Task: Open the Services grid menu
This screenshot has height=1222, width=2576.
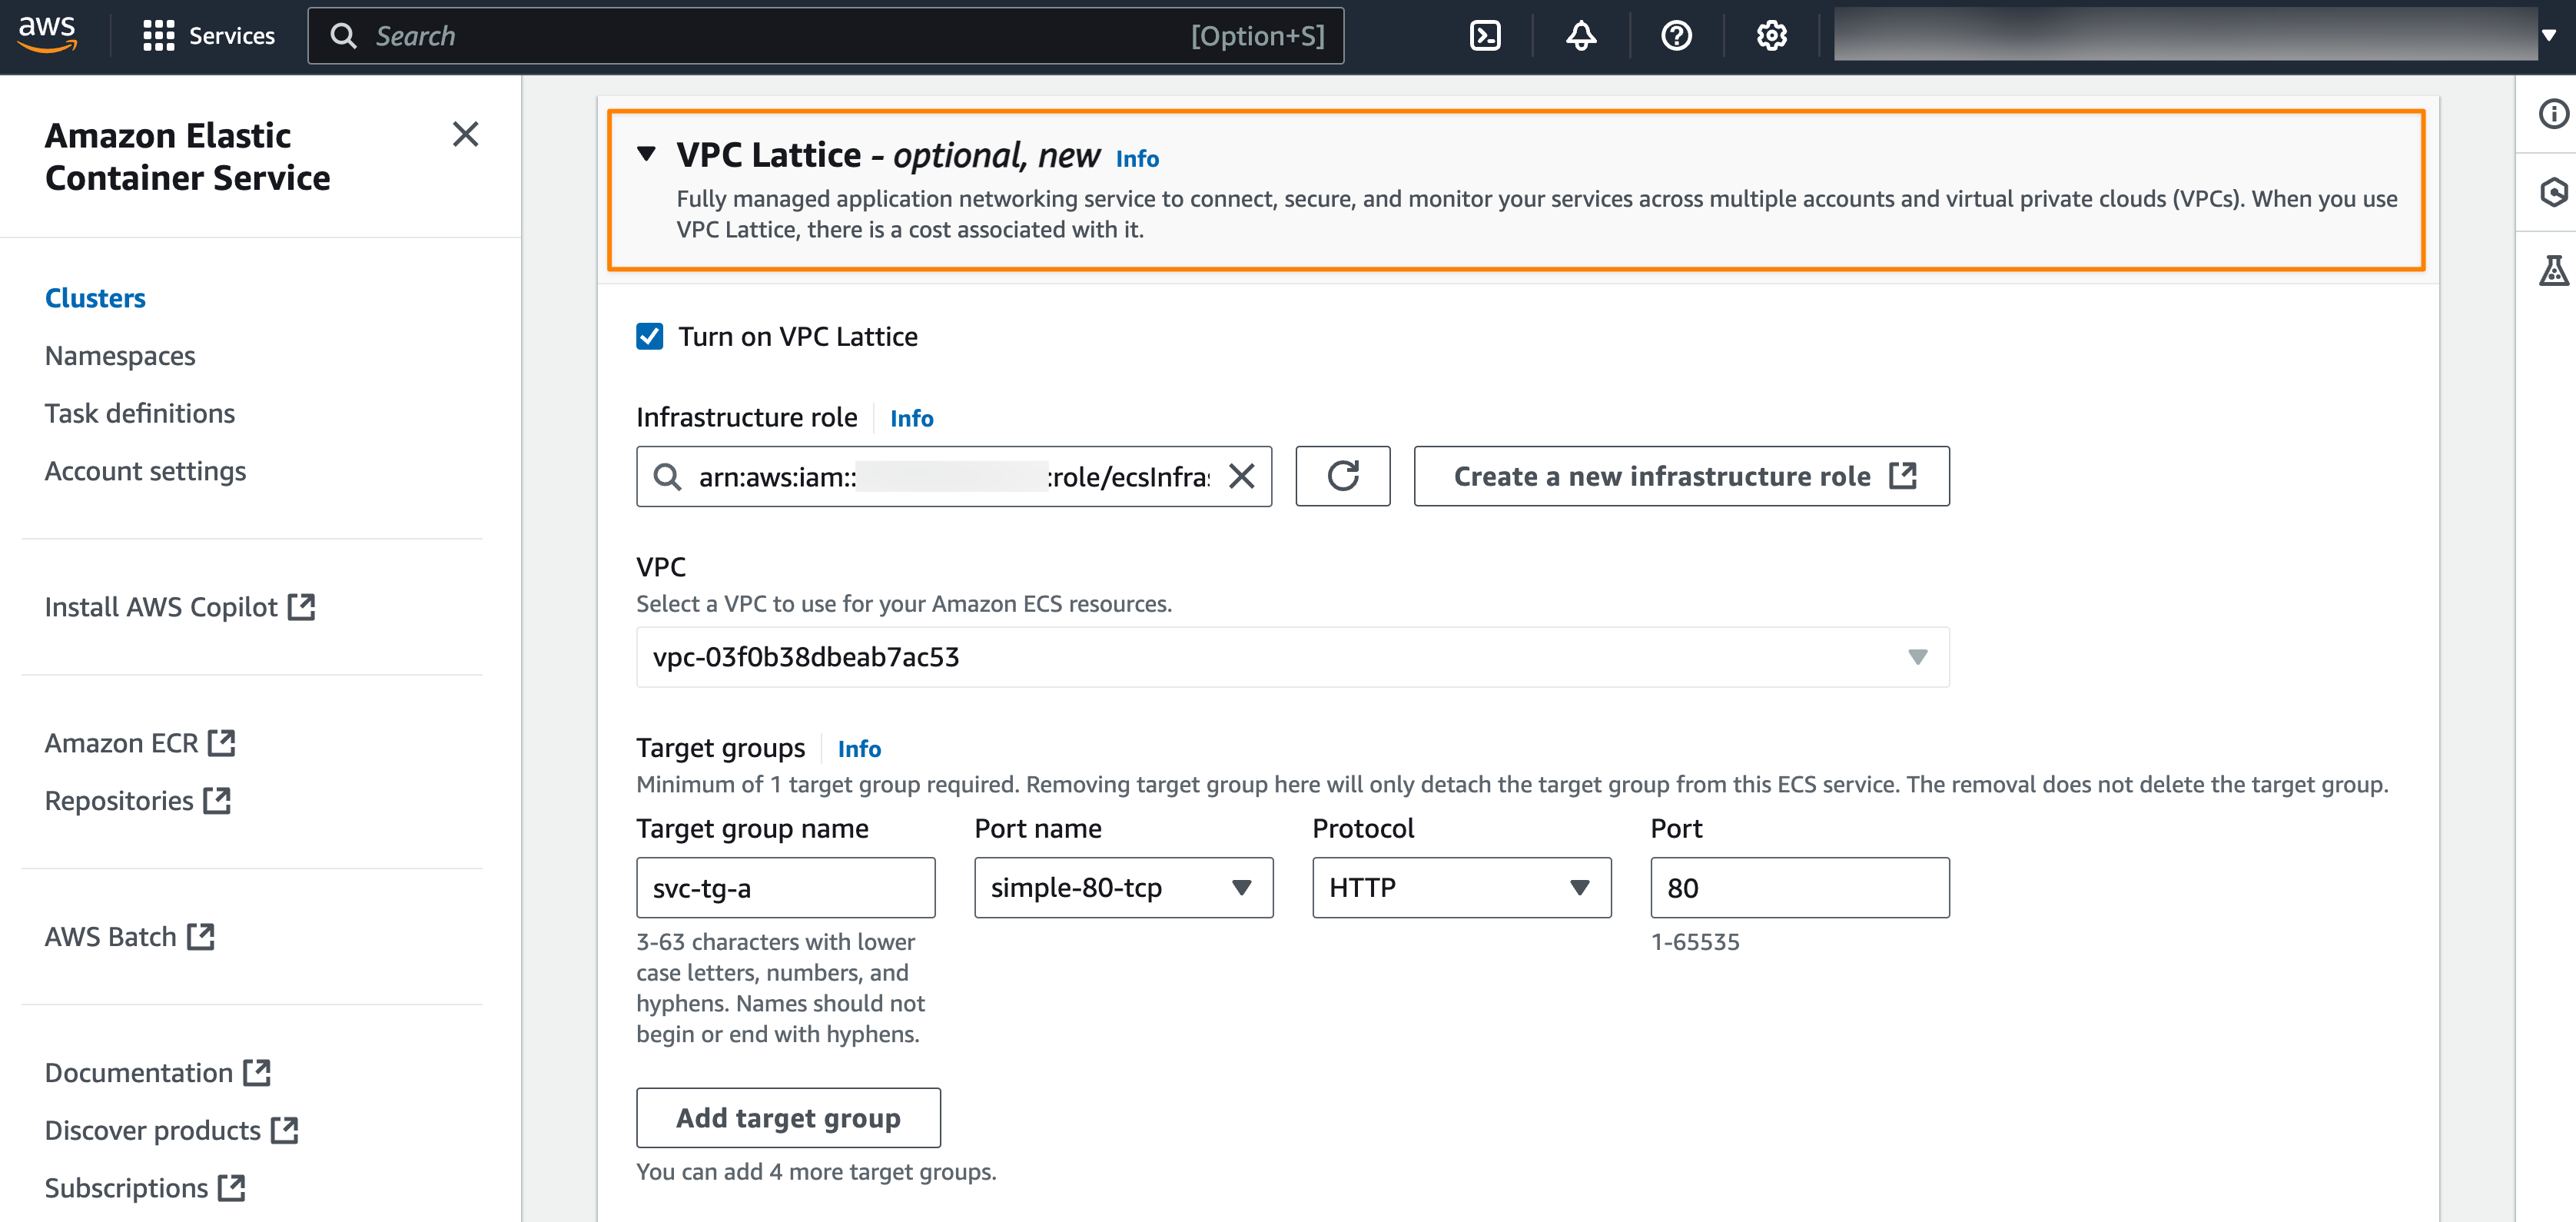Action: pyautogui.click(x=208, y=36)
